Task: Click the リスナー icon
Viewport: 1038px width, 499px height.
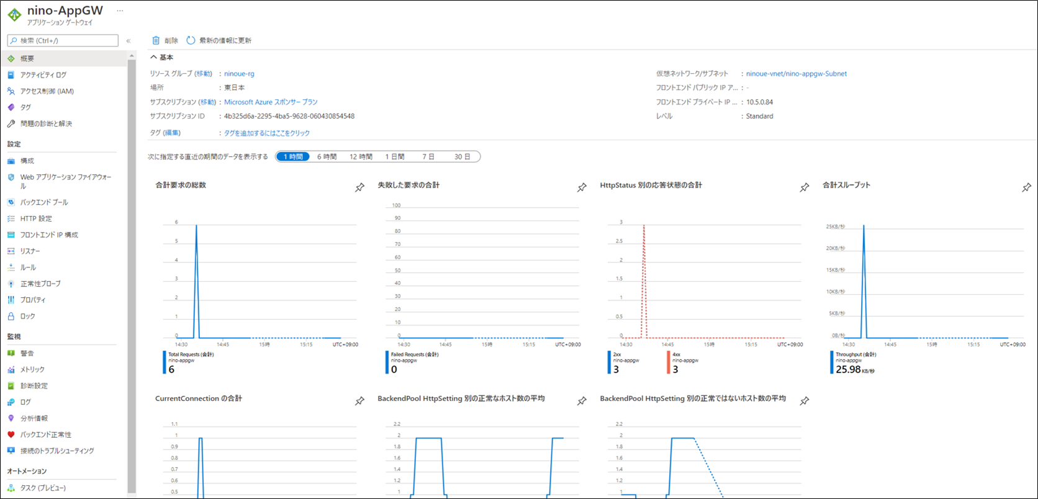Action: [x=11, y=251]
